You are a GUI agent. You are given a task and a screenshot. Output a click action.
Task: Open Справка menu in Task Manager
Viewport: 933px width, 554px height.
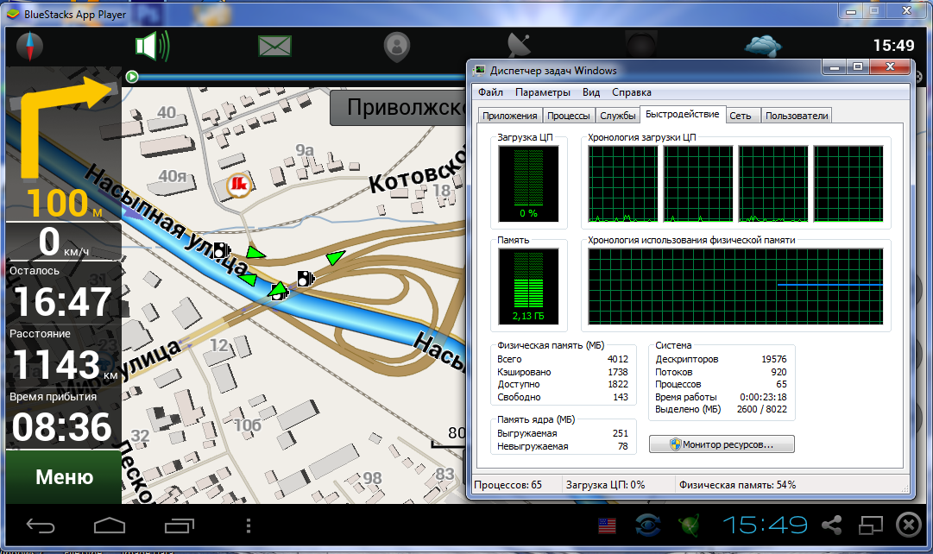[631, 92]
